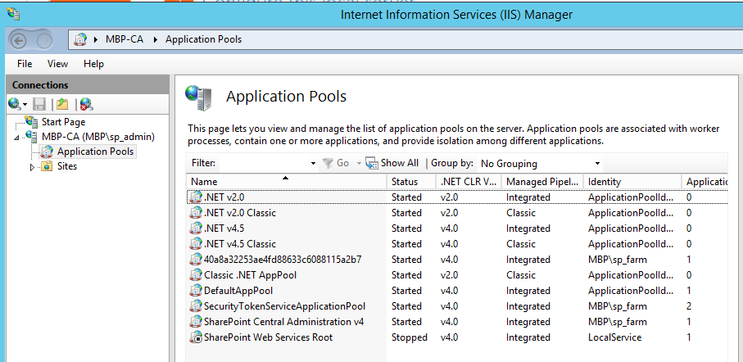Click the Show All filter icon

pos(372,163)
